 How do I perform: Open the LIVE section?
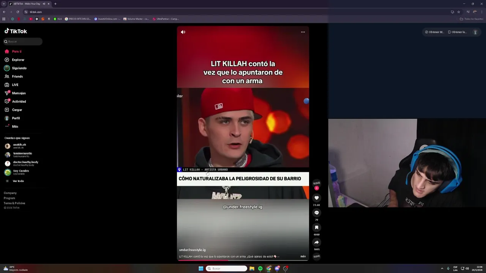pyautogui.click(x=11, y=85)
